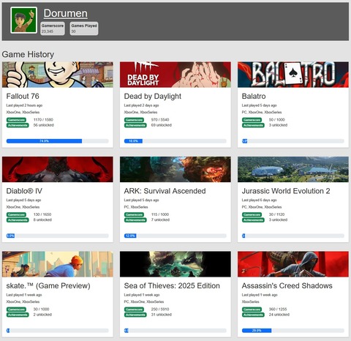351x341 pixels.
Task: Click Diablo IV's progress bar
Action: pos(58,236)
